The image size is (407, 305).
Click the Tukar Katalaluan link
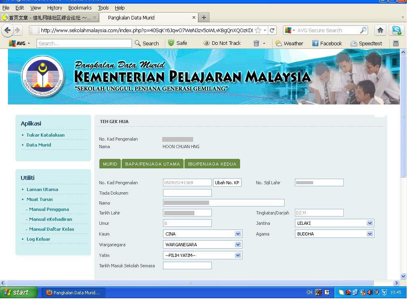(45, 135)
